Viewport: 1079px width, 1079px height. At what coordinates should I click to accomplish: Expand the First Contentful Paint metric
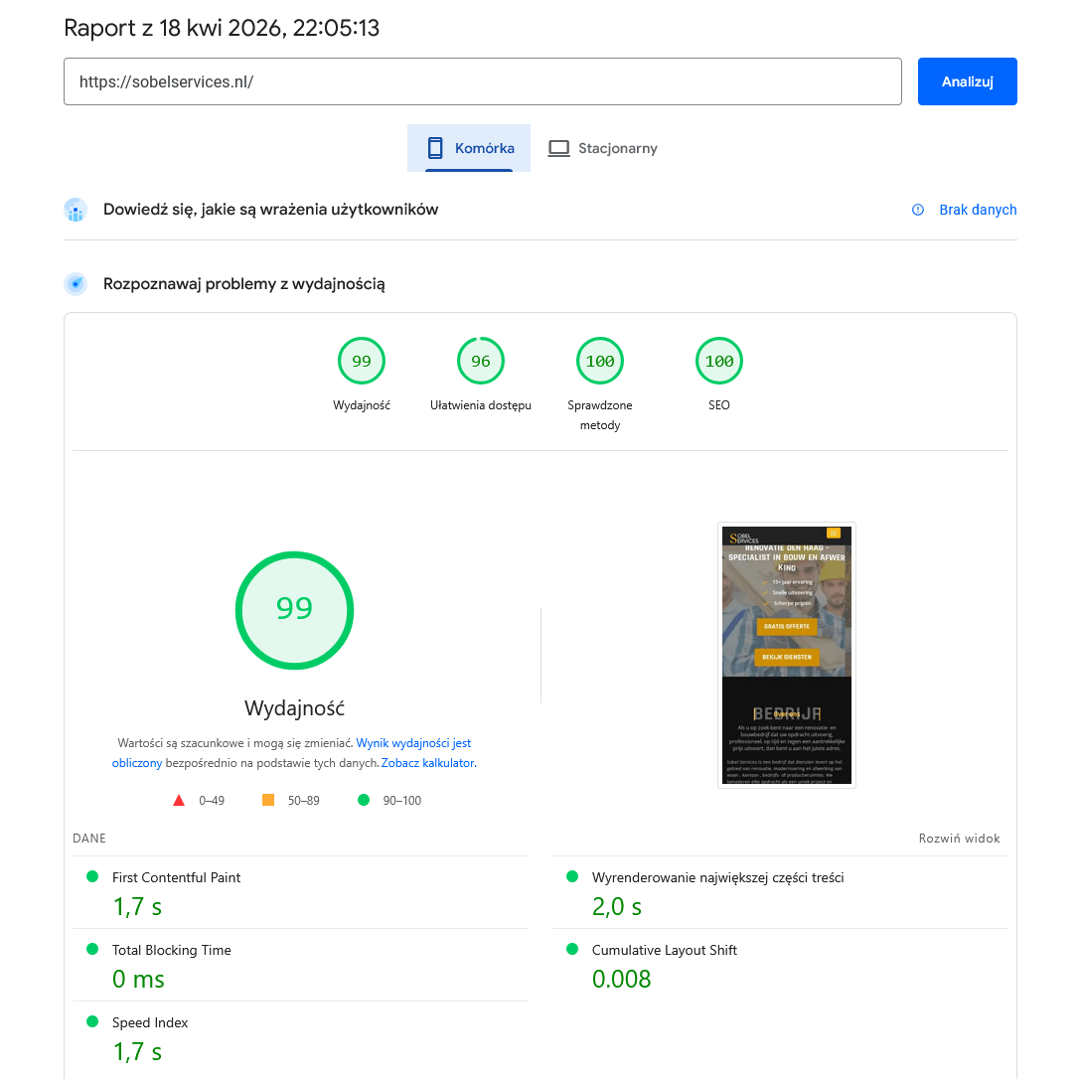click(176, 877)
